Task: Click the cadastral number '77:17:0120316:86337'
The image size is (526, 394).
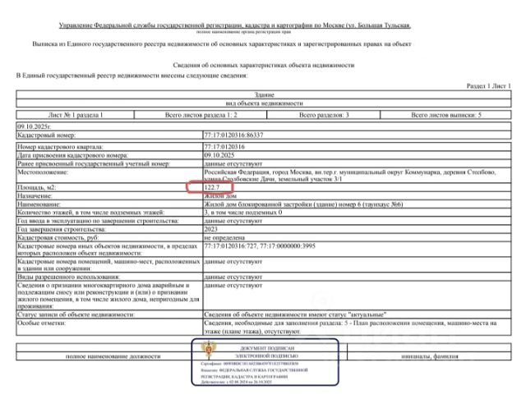Action: click(233, 135)
